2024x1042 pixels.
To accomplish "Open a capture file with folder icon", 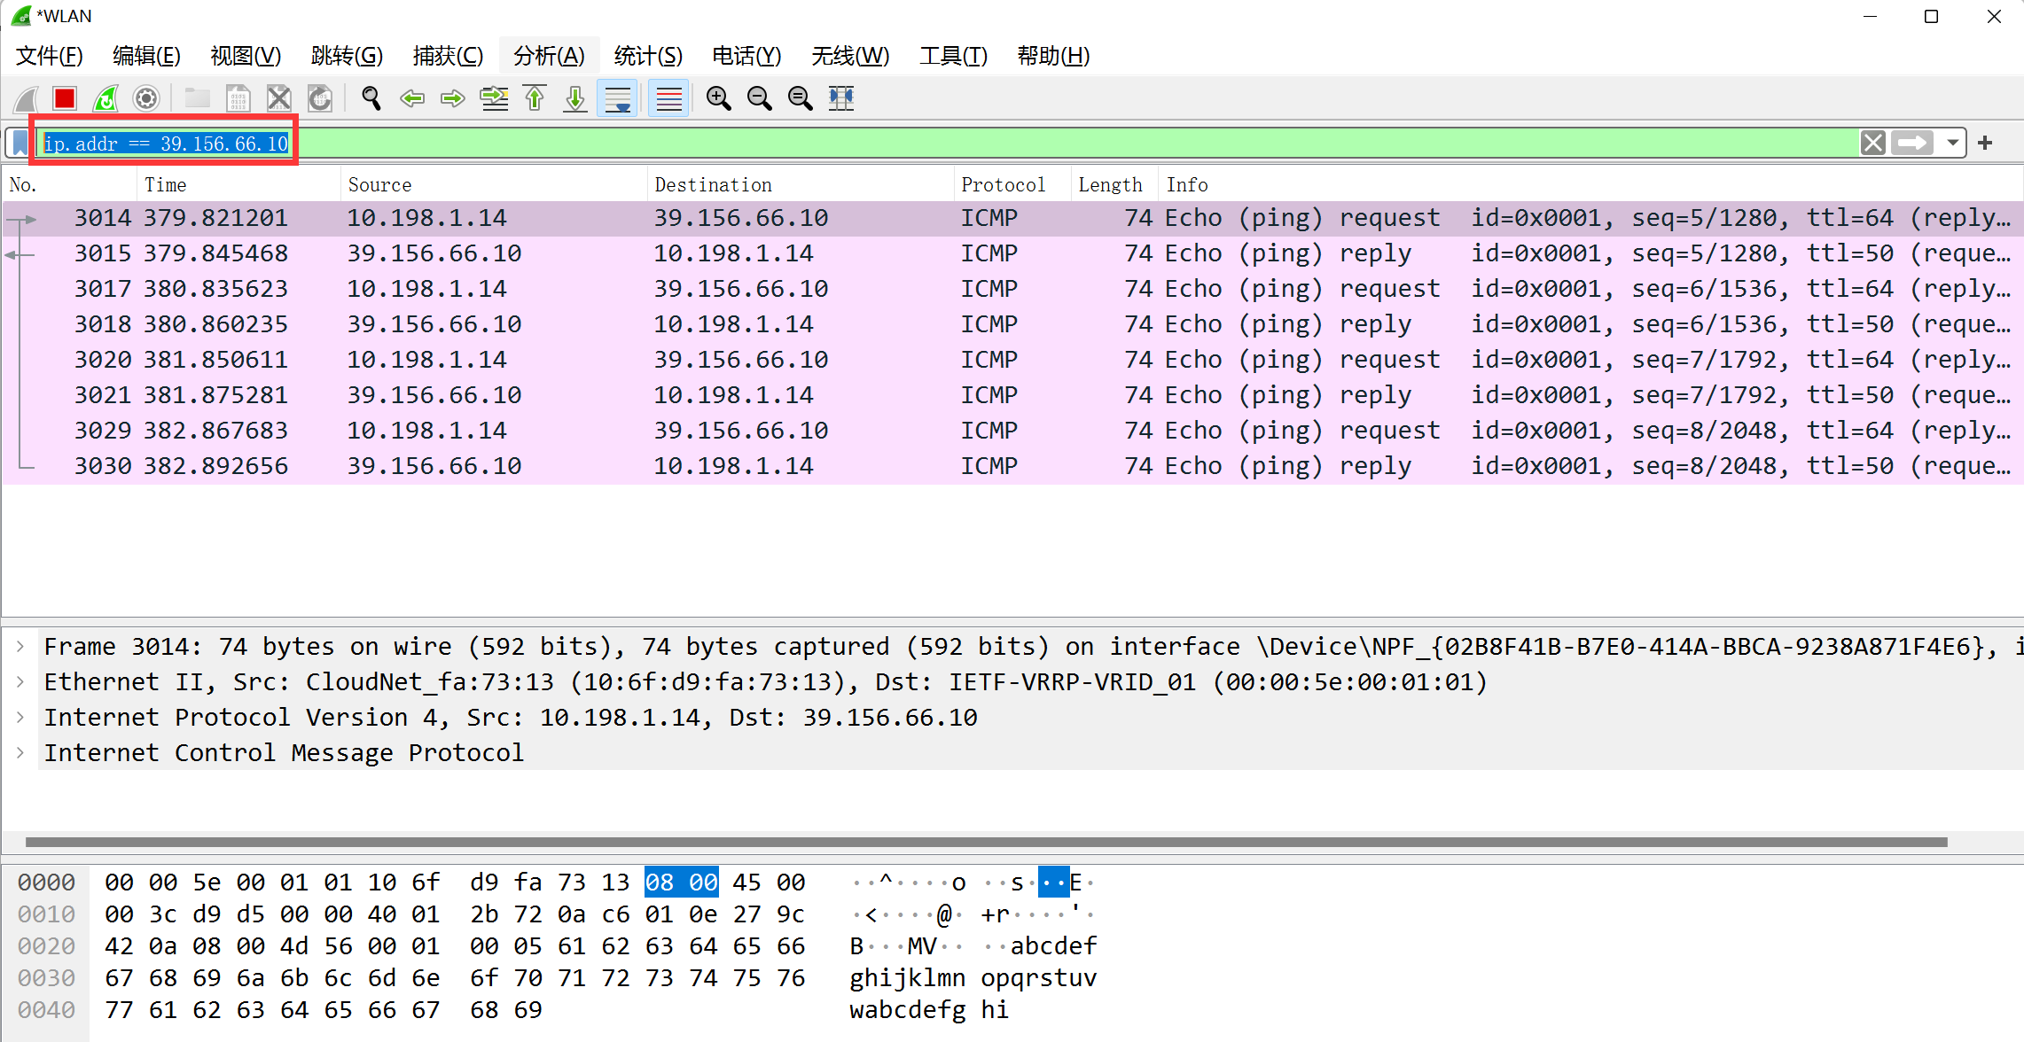I will 197,98.
